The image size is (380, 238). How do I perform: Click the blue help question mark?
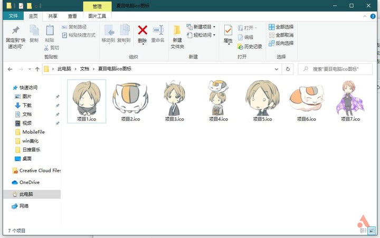[373, 16]
